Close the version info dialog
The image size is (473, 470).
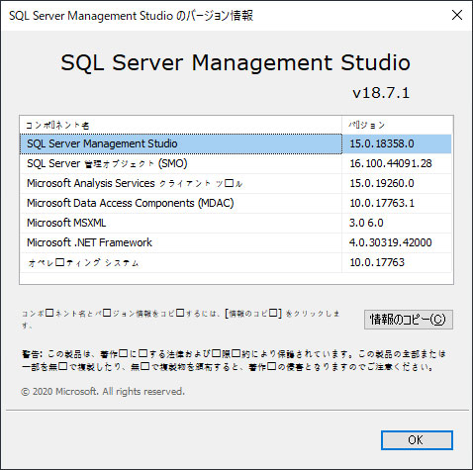point(457,15)
